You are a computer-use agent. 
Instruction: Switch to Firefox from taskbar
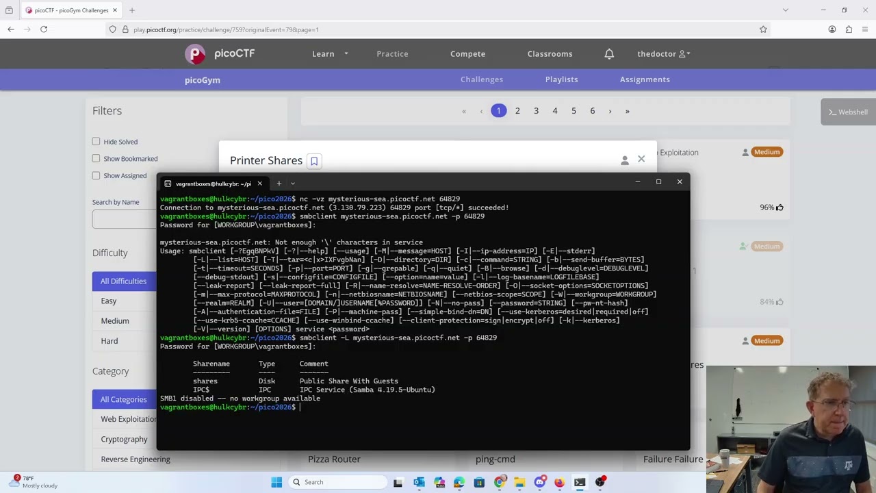point(560,482)
